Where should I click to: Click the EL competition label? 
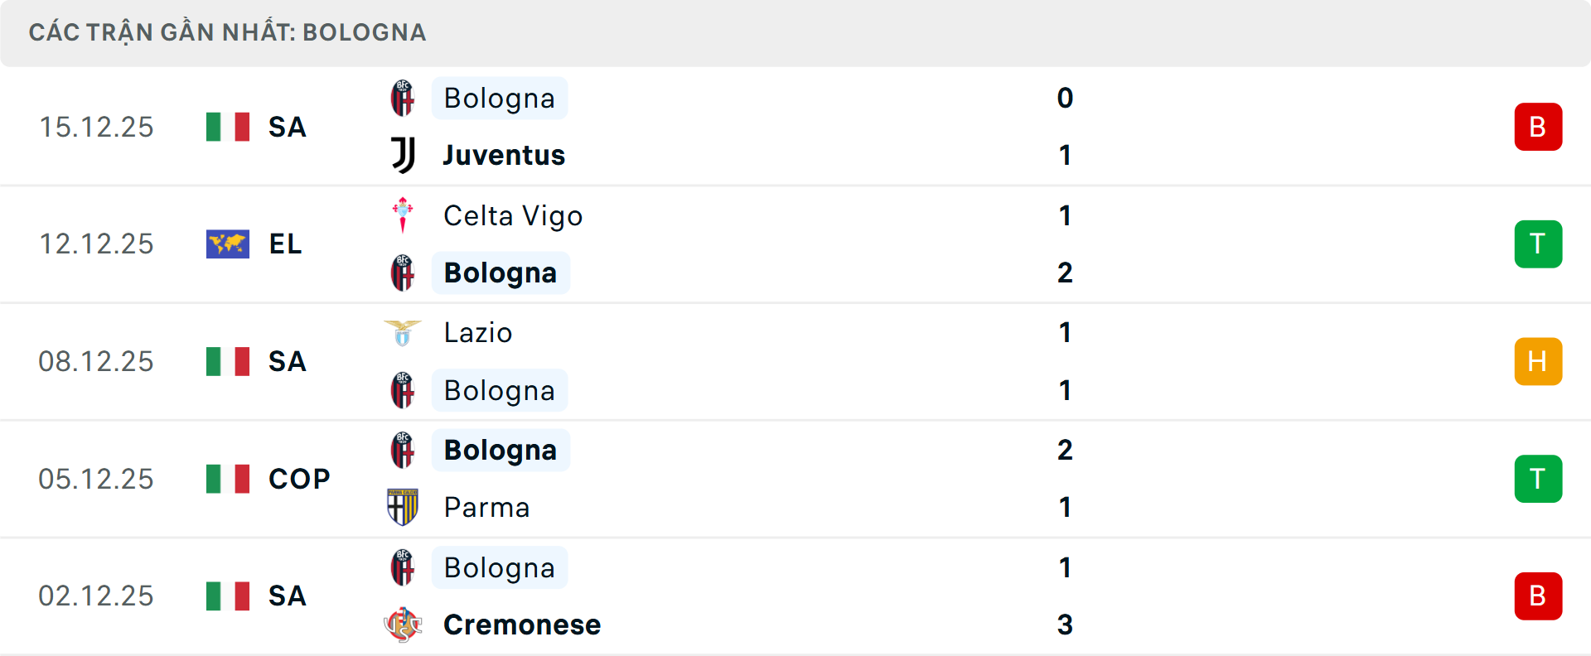point(285,244)
